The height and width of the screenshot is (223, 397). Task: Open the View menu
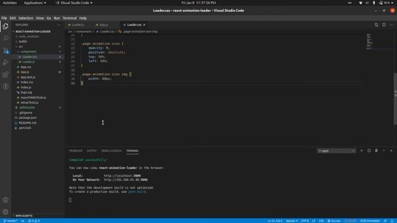click(40, 18)
